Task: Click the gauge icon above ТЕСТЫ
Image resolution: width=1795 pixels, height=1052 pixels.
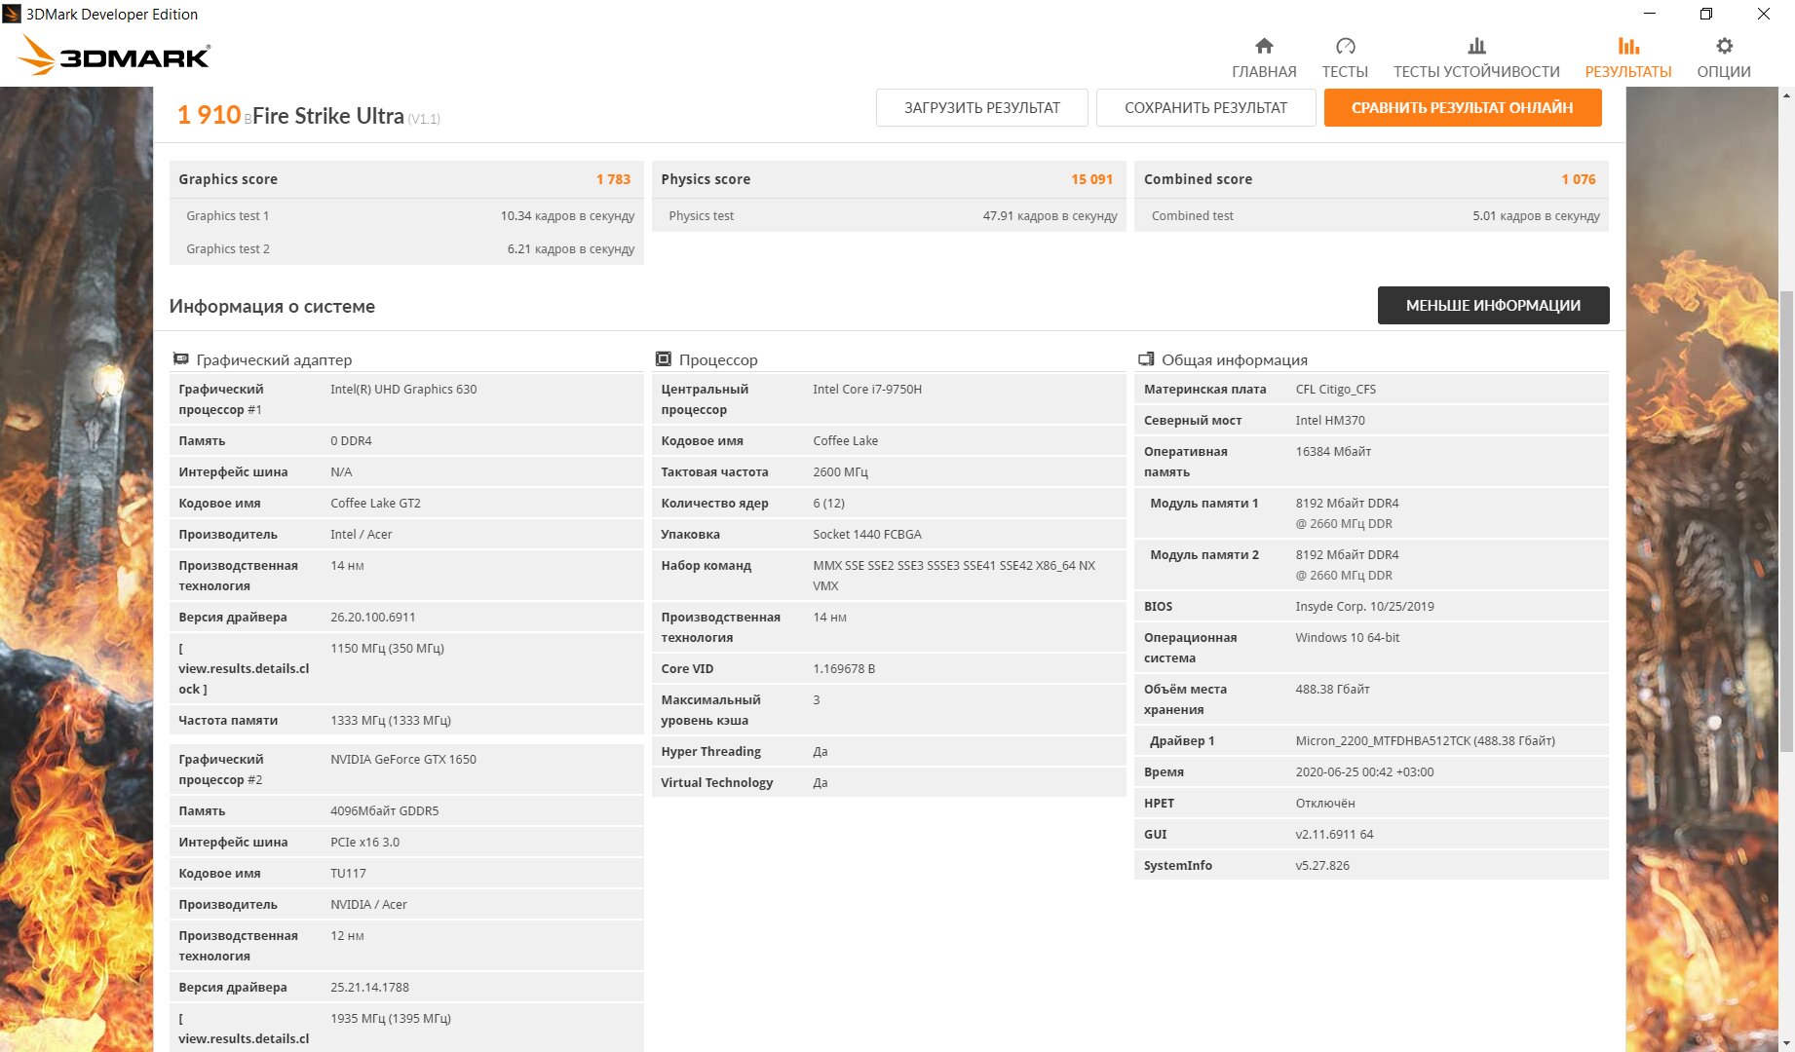Action: point(1345,46)
